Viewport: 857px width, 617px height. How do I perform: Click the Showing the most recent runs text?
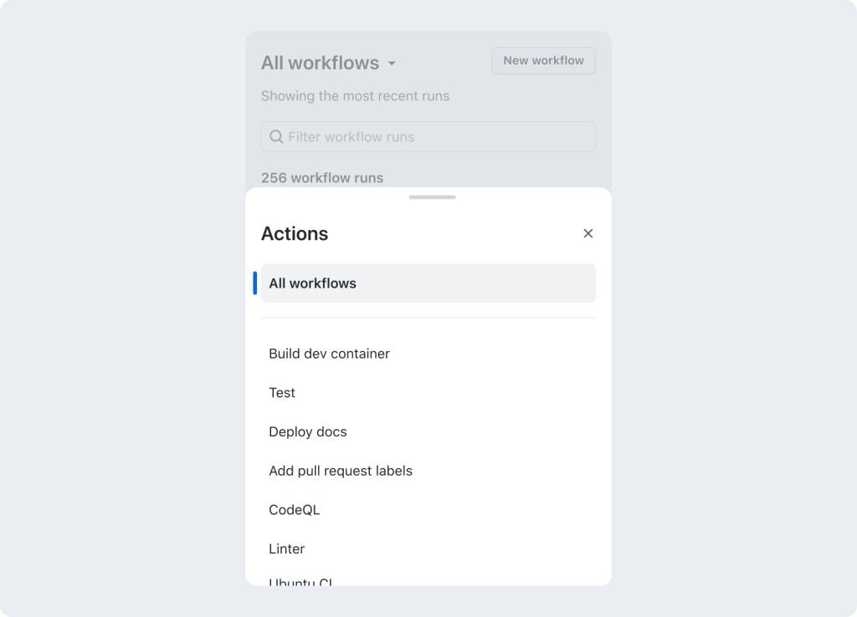(355, 96)
